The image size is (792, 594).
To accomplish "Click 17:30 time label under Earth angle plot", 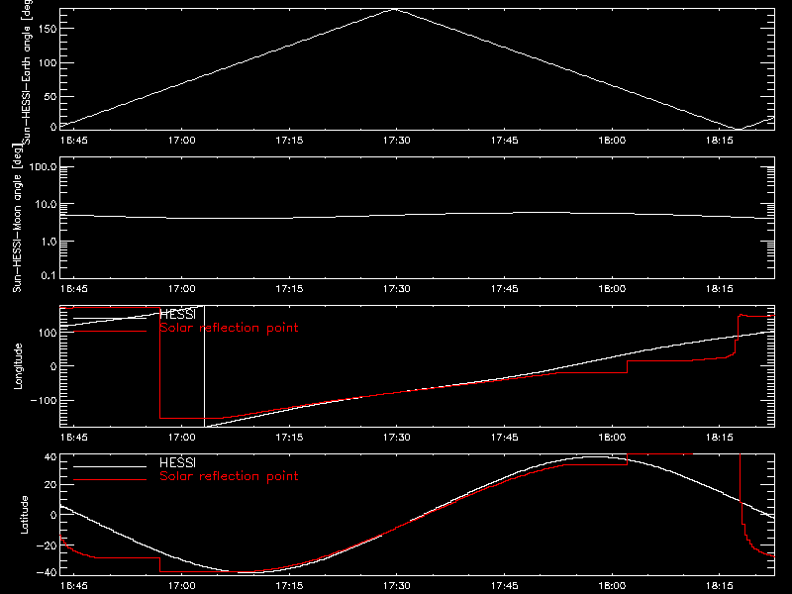I will pyautogui.click(x=397, y=141).
